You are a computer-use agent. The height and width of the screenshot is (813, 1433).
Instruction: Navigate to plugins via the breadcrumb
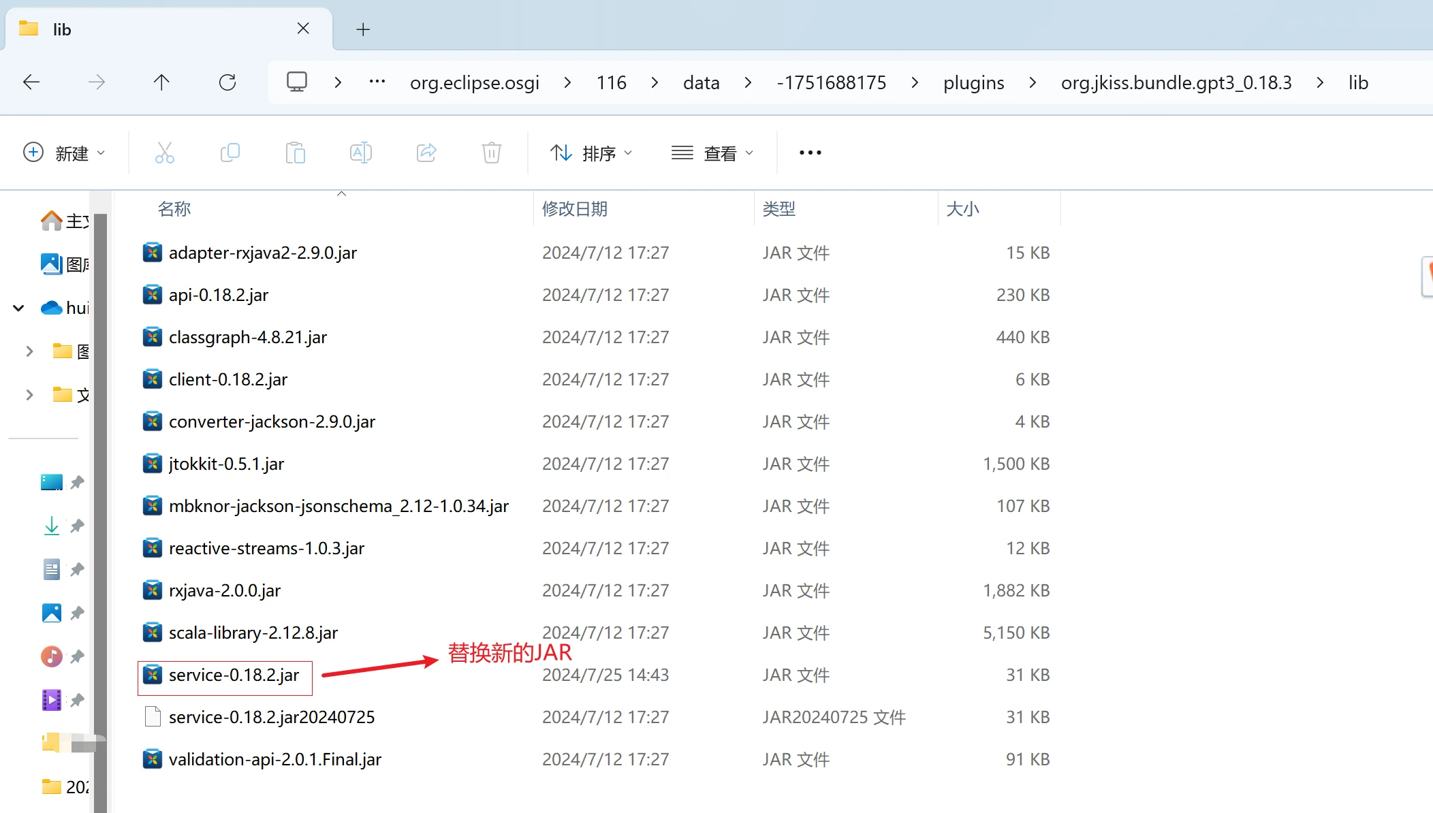point(973,82)
